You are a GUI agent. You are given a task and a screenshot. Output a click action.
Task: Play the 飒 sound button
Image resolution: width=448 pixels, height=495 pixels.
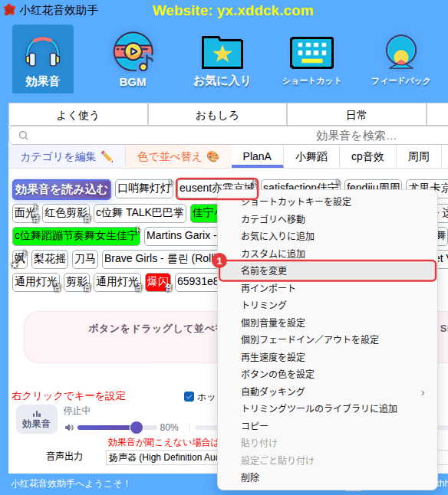[20, 259]
